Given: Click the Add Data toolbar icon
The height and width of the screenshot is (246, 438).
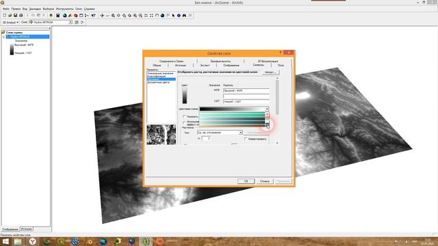Looking at the screenshot, I should click(51, 15).
